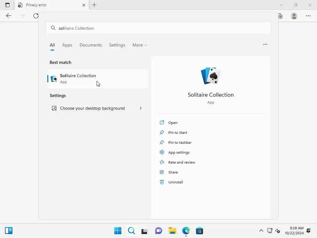
Task: Open the Windows Start menu
Action: (x=118, y=231)
